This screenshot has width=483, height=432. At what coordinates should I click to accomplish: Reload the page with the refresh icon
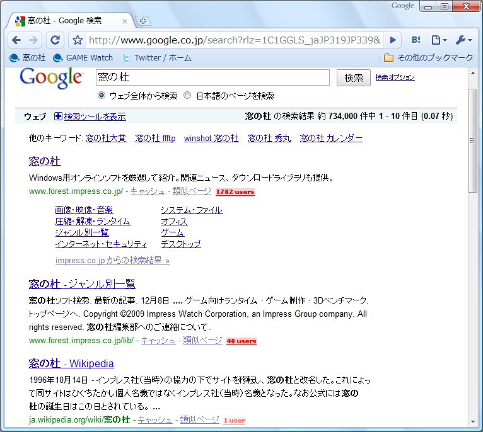click(55, 40)
